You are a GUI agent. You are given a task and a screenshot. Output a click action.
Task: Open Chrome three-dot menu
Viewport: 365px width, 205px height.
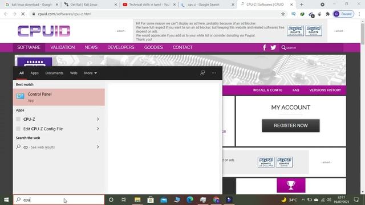point(359,14)
